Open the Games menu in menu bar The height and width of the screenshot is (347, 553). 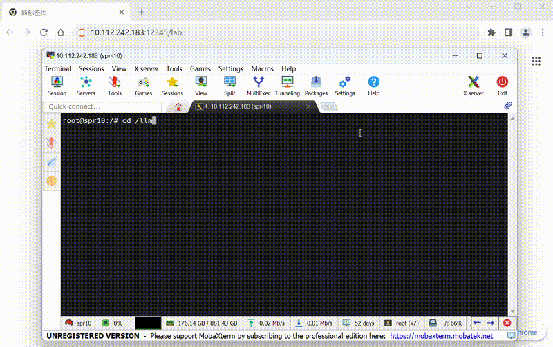(x=200, y=68)
